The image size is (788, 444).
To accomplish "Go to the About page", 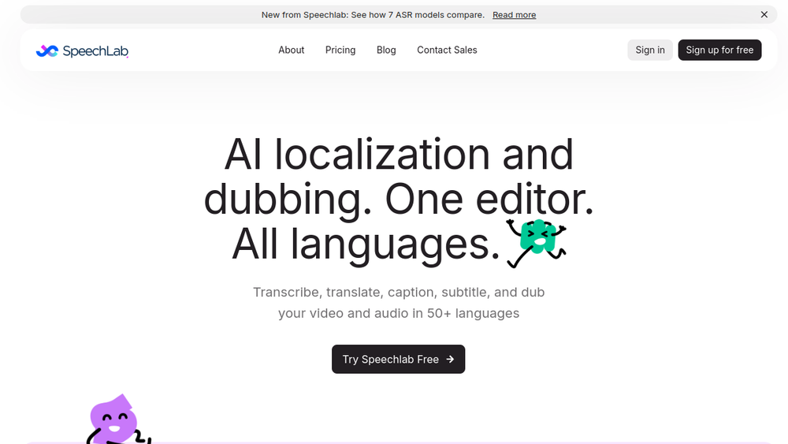I will (291, 50).
